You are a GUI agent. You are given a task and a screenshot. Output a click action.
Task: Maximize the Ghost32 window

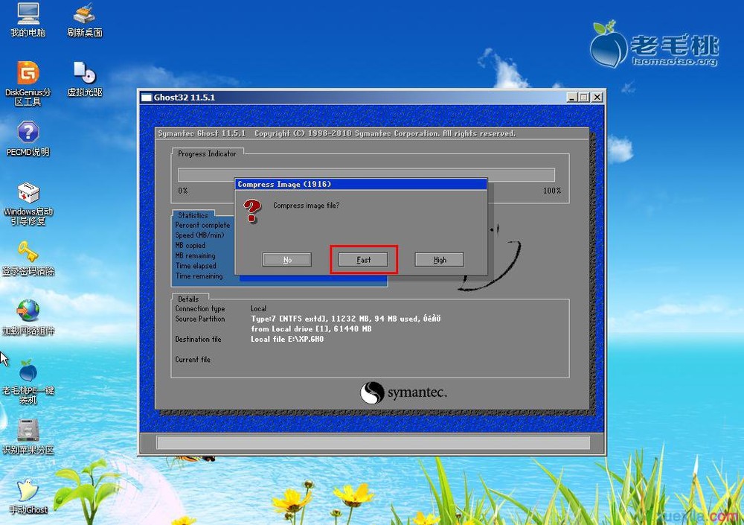584,98
